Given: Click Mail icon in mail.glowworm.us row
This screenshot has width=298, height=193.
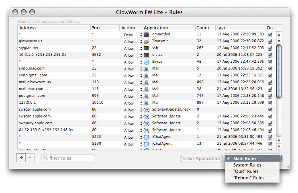Looking at the screenshot, I should pyautogui.click(x=146, y=82).
